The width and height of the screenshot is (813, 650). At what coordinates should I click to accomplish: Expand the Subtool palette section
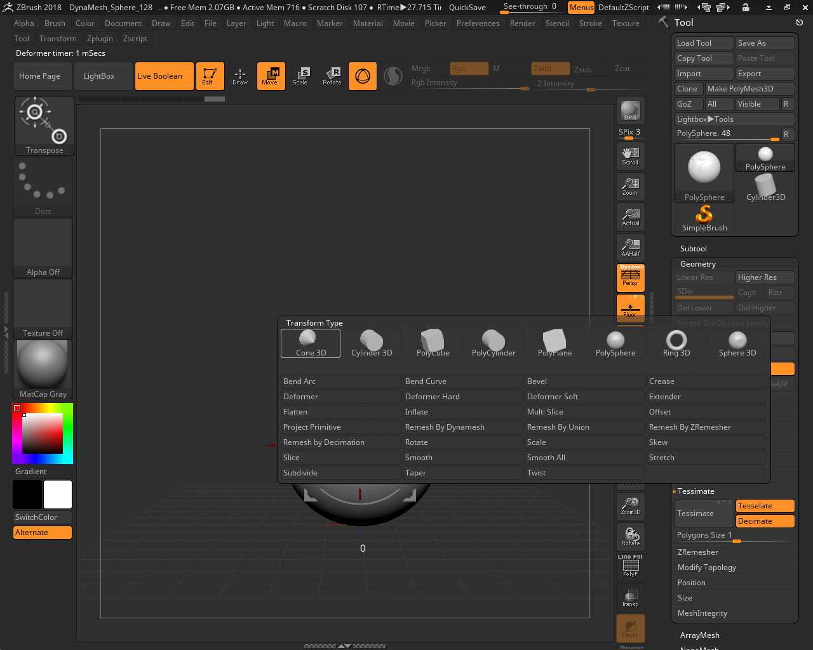tap(693, 249)
